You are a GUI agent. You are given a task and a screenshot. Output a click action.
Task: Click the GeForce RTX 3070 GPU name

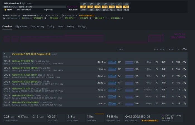pos(21,89)
